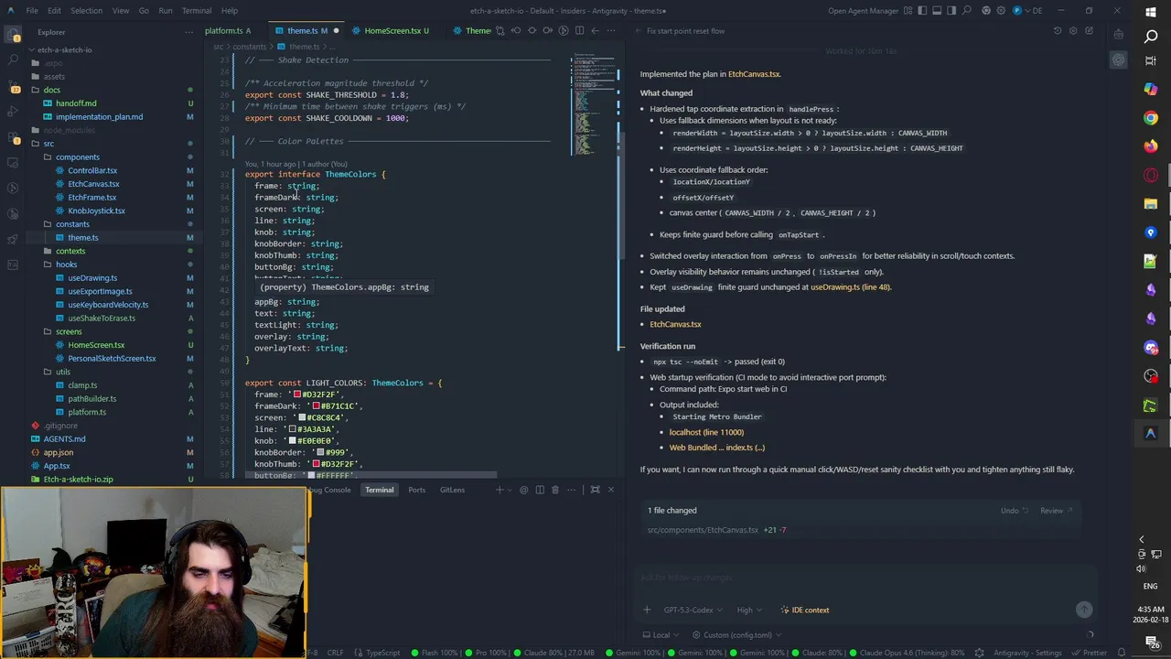The image size is (1171, 659).
Task: Open EtchCanvas.tsx link under File updated
Action: tap(675, 324)
